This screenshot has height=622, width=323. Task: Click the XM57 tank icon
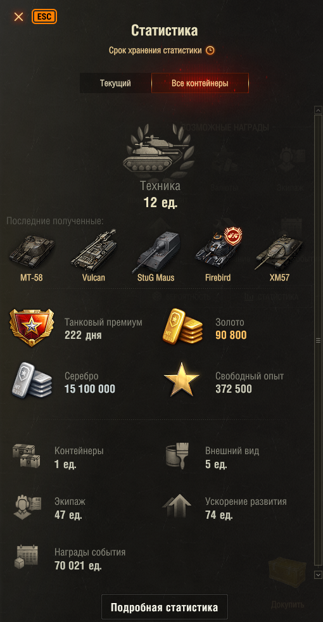pos(279,251)
